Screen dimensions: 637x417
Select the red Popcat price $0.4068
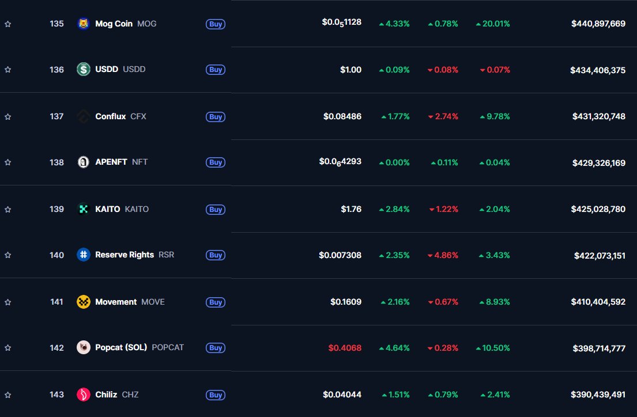pos(345,347)
